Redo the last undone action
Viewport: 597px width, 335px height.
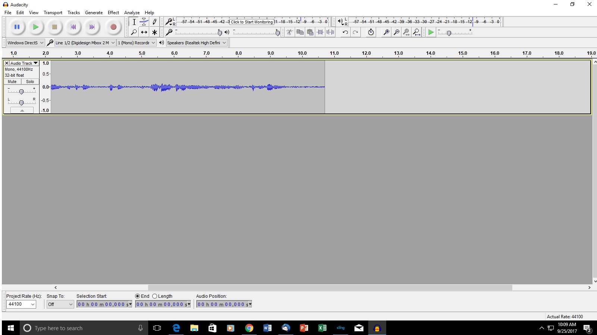[x=356, y=32]
